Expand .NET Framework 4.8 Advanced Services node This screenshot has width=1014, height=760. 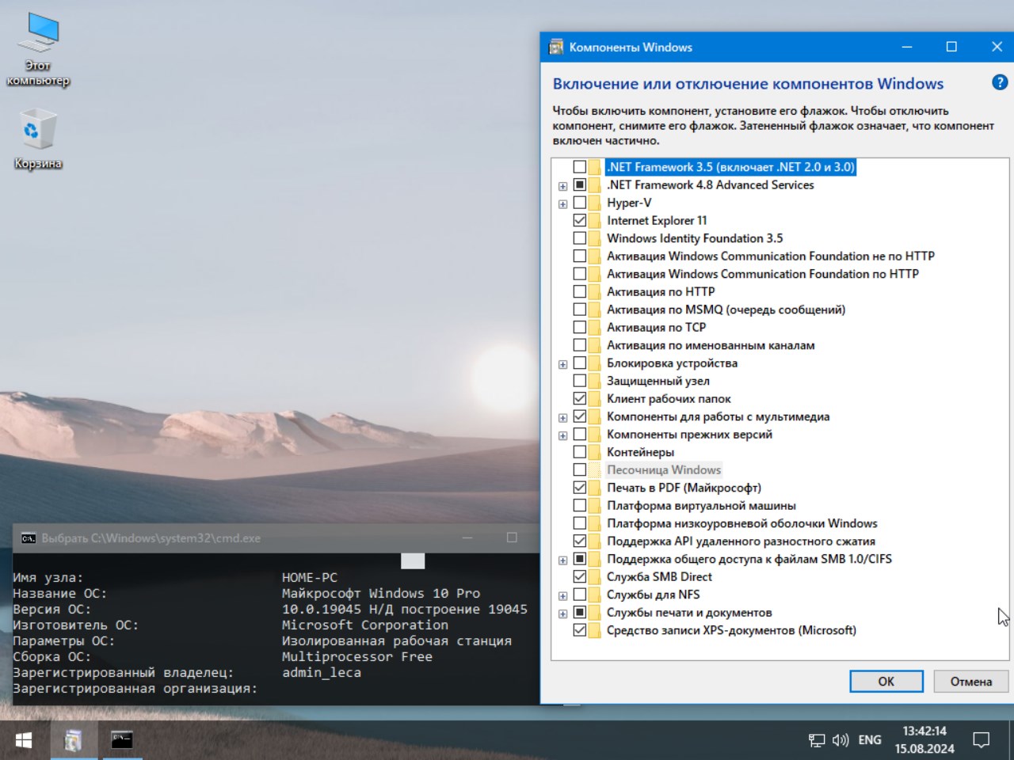562,186
